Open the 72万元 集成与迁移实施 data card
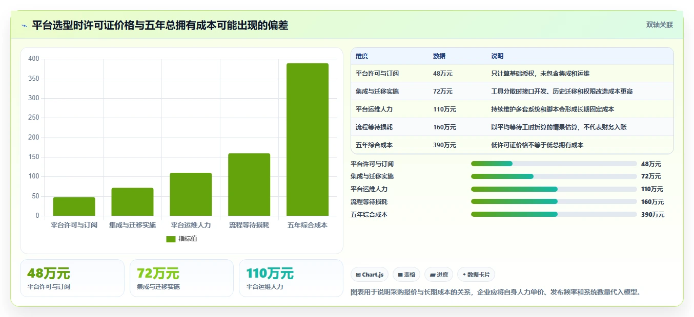694x317 pixels. [x=181, y=278]
